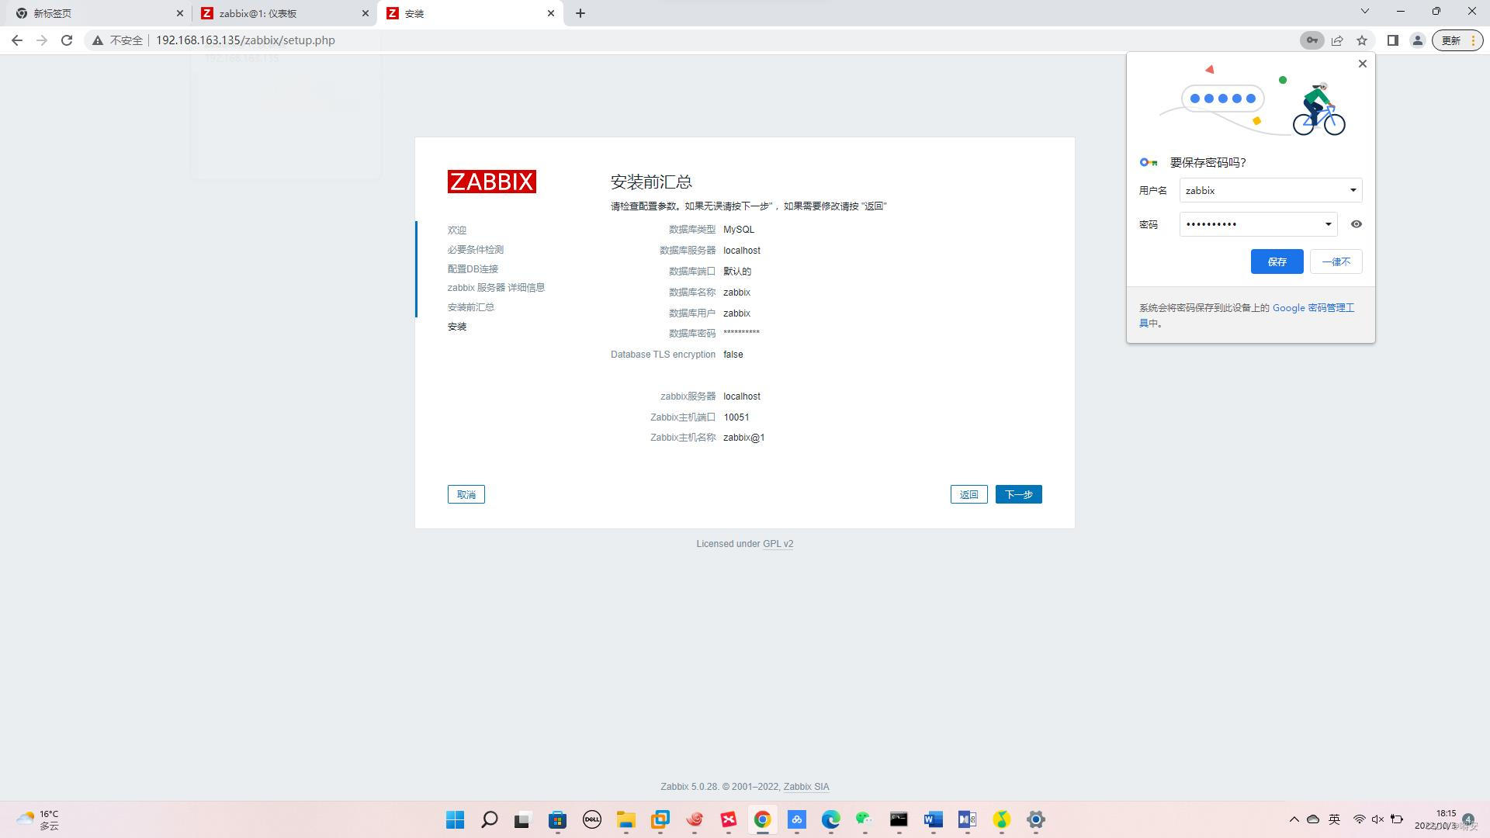Open Microsoft Edge from the taskbar

[831, 819]
